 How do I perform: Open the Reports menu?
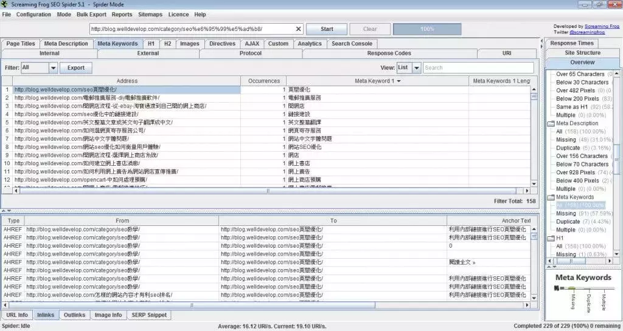pos(122,14)
